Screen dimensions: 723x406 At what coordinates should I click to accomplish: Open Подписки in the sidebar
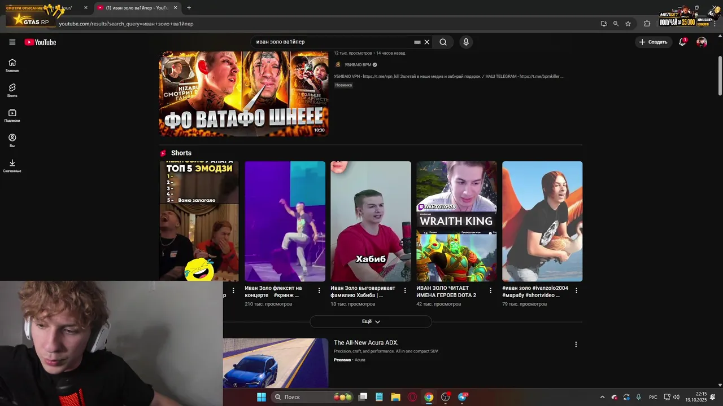(x=12, y=116)
